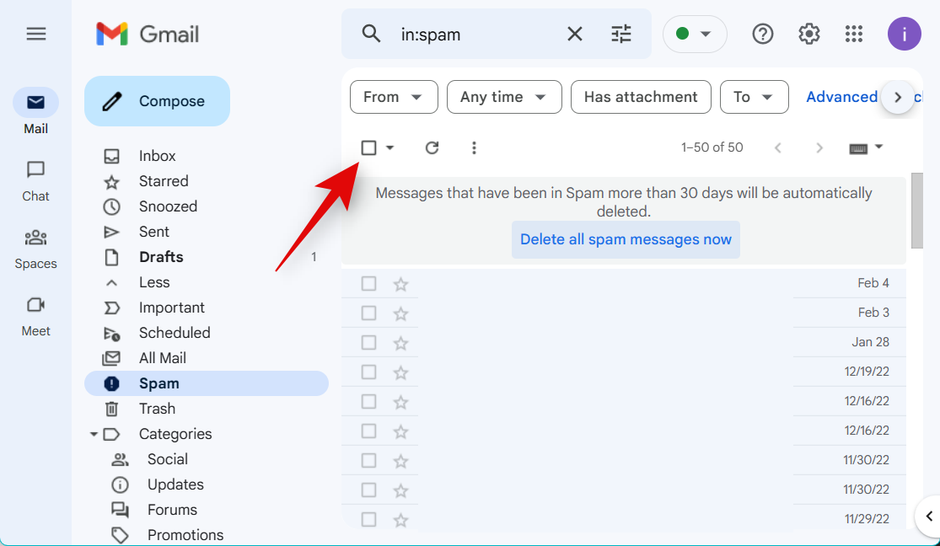Select the Spam label
The image size is (940, 546).
coord(207,383)
